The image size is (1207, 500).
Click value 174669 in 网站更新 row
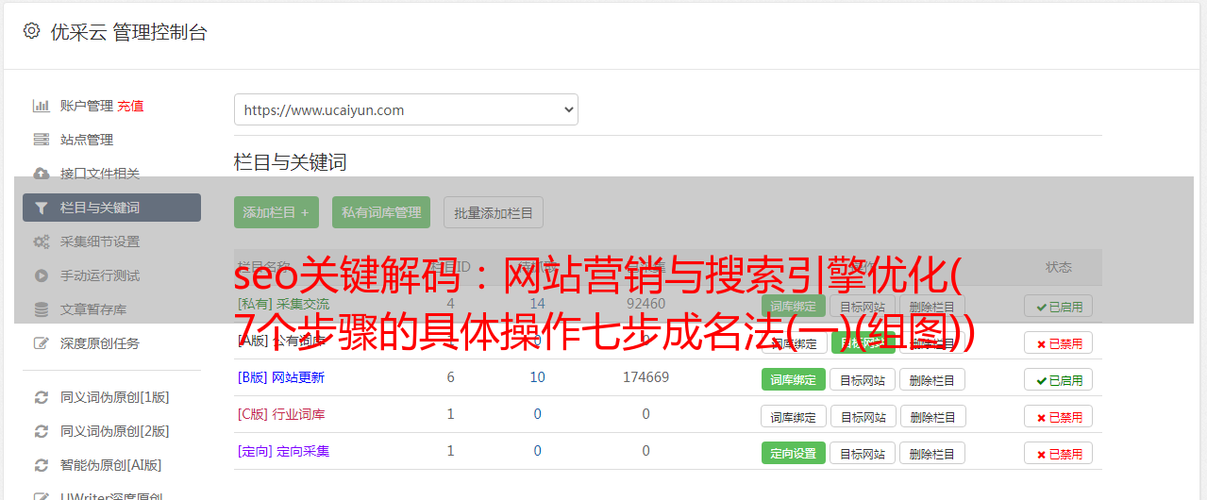(645, 377)
